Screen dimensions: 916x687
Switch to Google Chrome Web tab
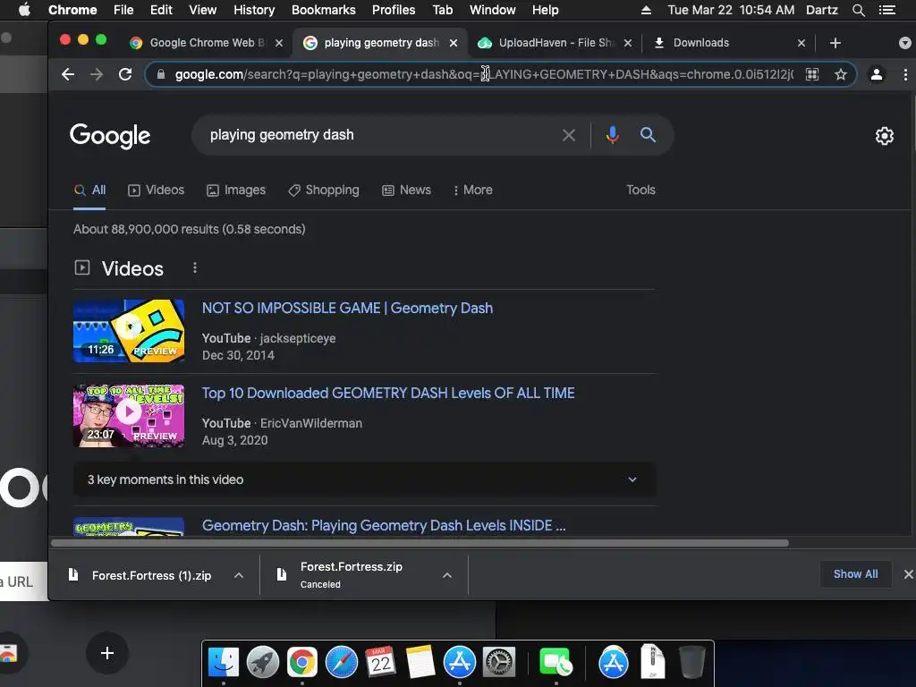pyautogui.click(x=207, y=43)
